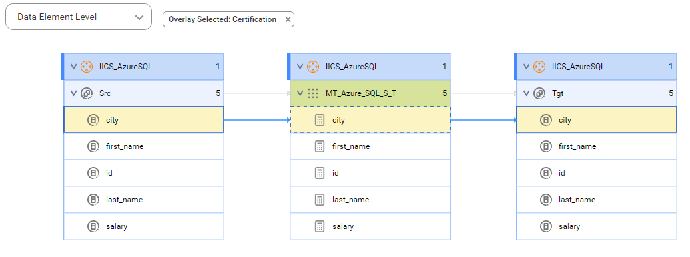This screenshot has width=690, height=257.
Task: Open the Data Element Level dropdown
Action: click(x=79, y=17)
